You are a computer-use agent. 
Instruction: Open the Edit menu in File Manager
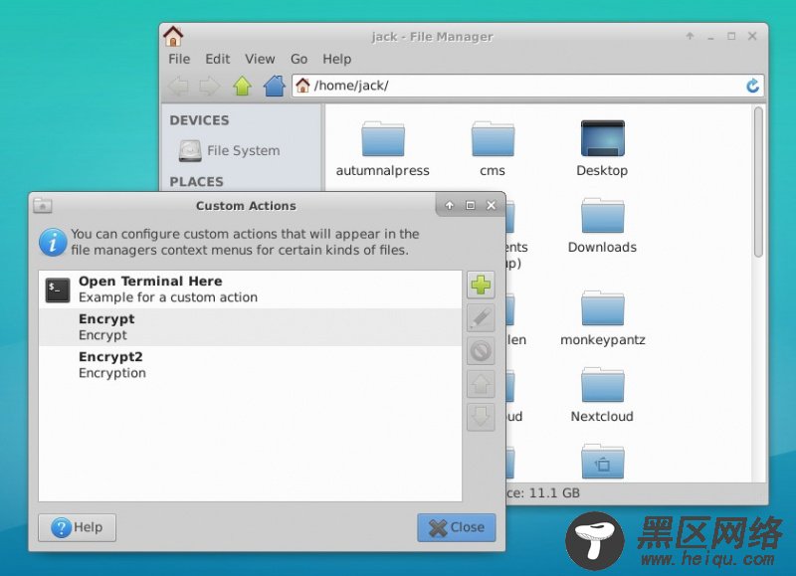pos(217,59)
